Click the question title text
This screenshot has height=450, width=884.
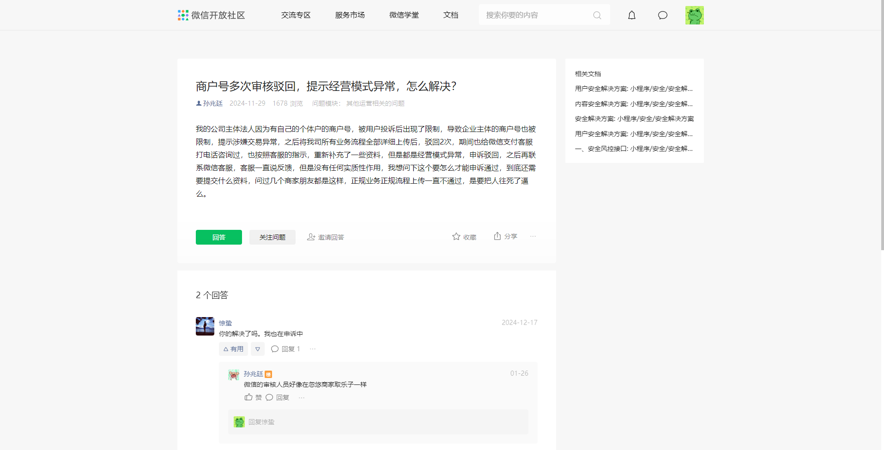326,86
